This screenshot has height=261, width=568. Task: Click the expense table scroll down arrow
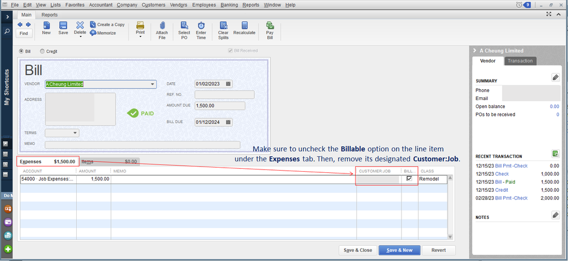(x=450, y=237)
